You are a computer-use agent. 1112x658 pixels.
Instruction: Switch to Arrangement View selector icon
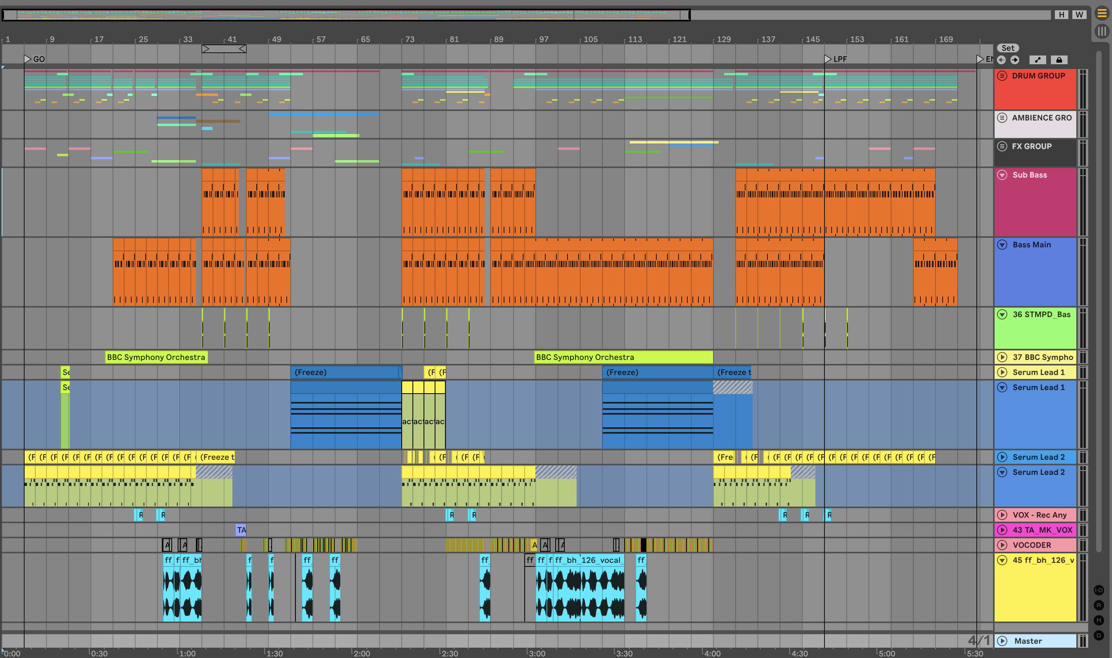point(1102,13)
